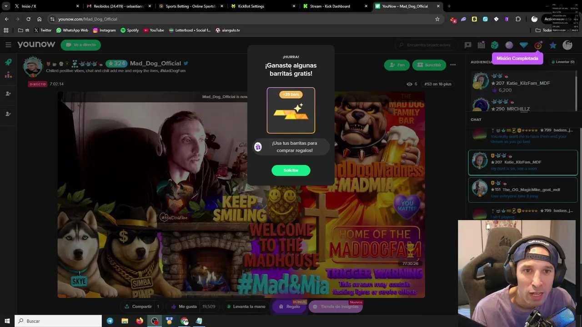Viewport: 582px width, 327px height.
Task: Click the gift icon beside barritas message
Action: coord(258,147)
